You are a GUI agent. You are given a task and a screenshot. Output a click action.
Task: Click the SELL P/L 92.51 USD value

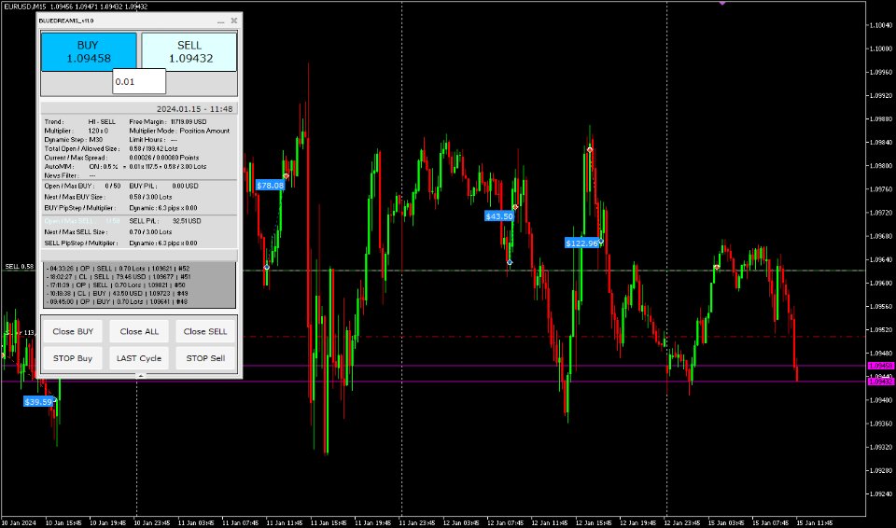coord(187,221)
